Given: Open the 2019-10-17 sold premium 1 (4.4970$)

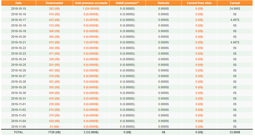Looking at the screenshot, I should 91,20.
